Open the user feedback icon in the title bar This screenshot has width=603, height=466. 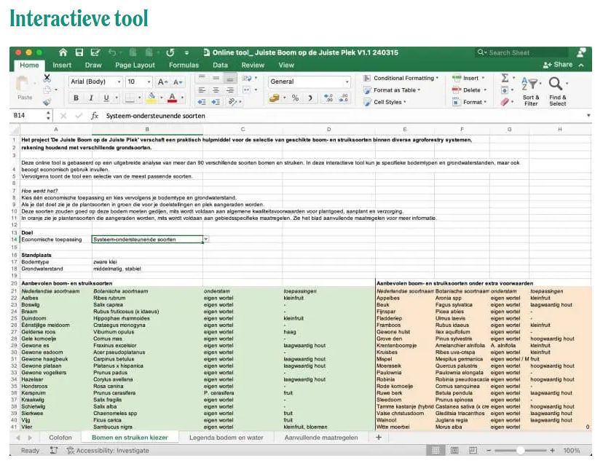point(581,52)
